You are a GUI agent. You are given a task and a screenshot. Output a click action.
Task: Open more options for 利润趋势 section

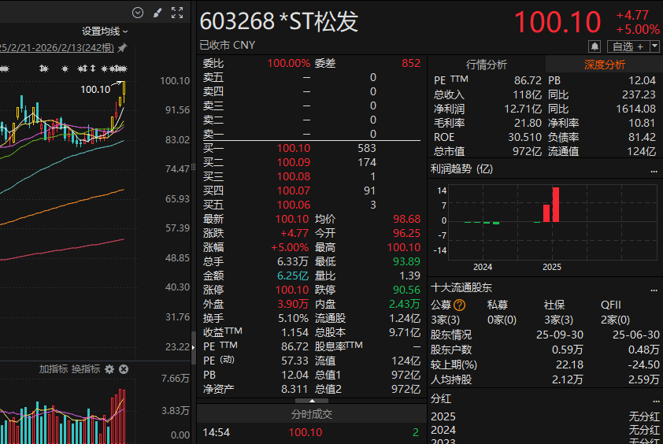tap(654, 169)
